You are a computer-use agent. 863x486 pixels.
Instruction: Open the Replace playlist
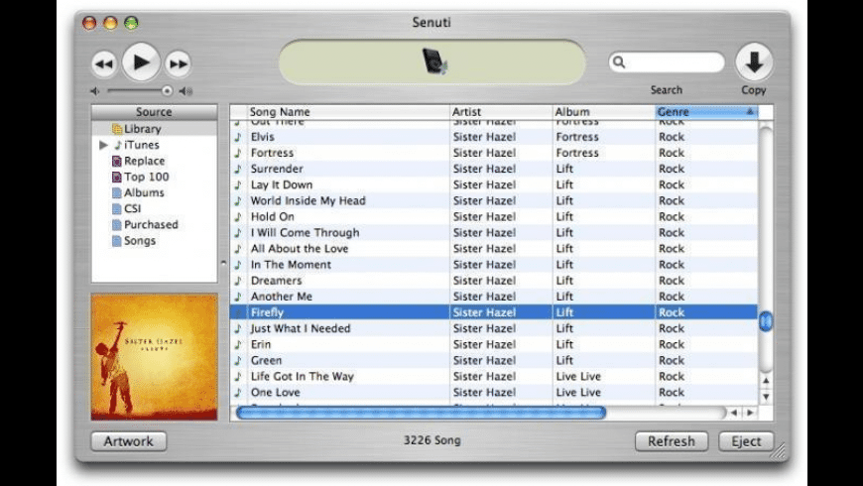click(144, 161)
